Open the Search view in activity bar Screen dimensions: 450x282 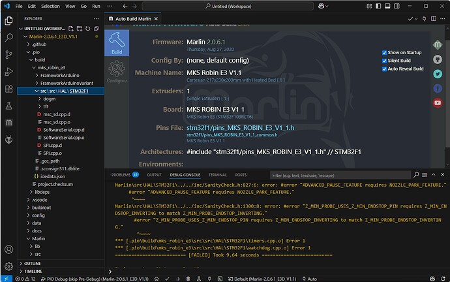pyautogui.click(x=8, y=37)
